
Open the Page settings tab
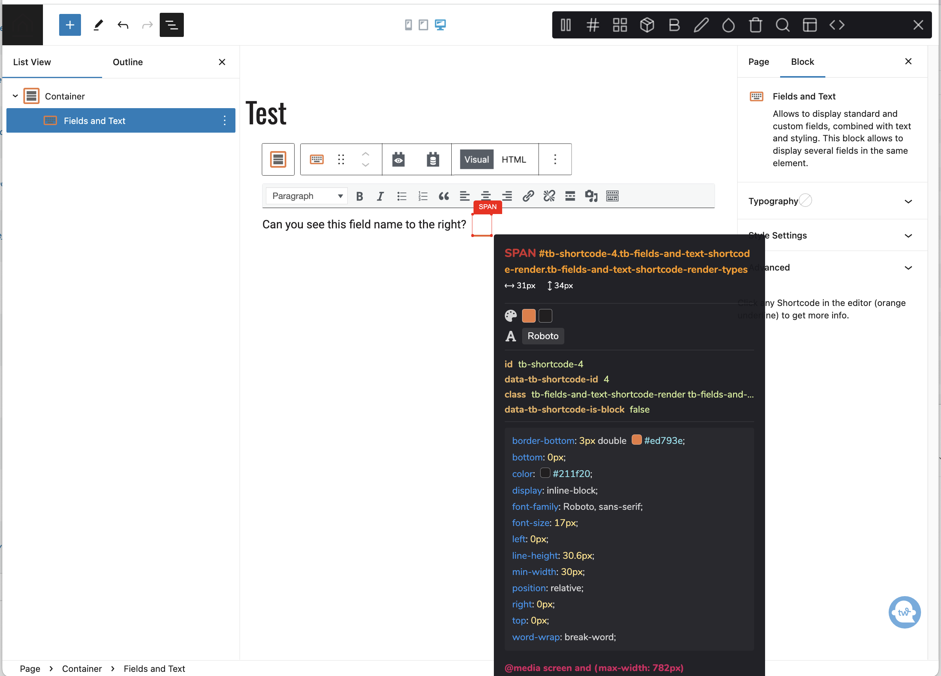(x=758, y=62)
